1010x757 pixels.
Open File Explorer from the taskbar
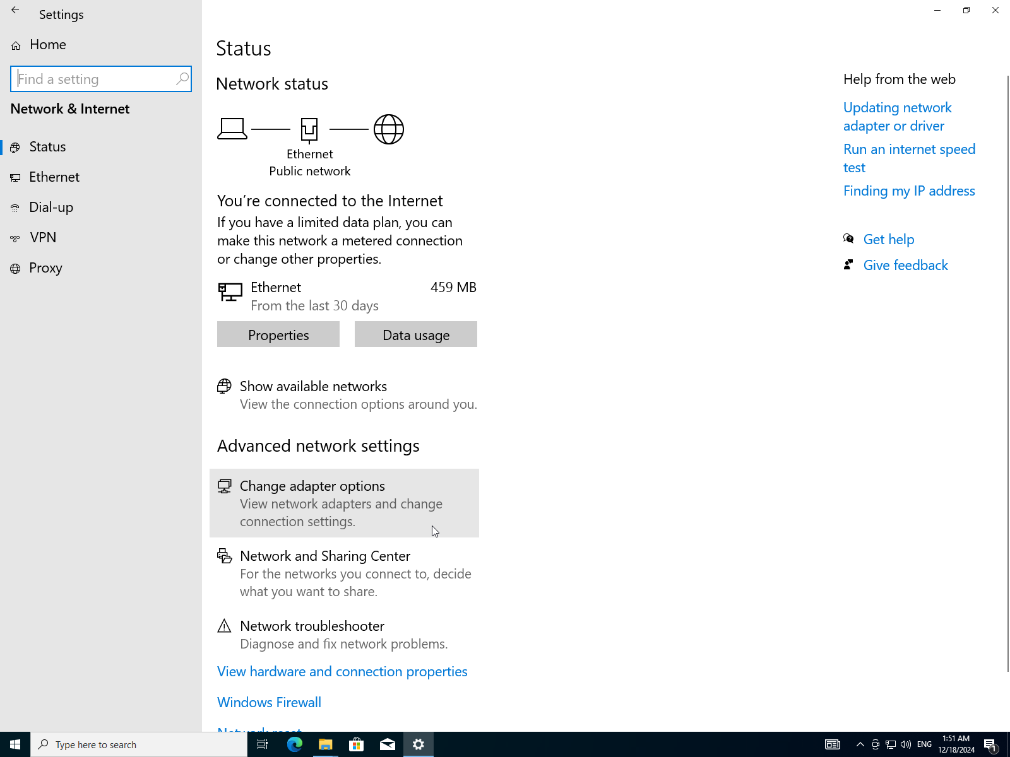point(325,744)
